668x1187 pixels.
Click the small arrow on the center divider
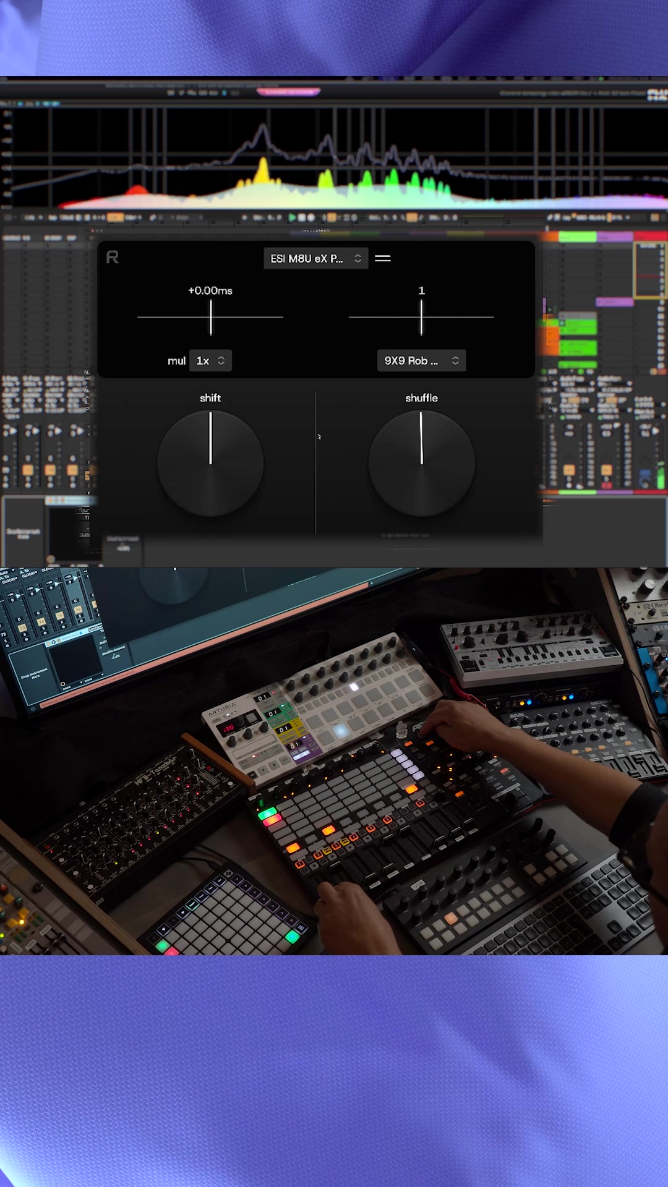tap(319, 436)
